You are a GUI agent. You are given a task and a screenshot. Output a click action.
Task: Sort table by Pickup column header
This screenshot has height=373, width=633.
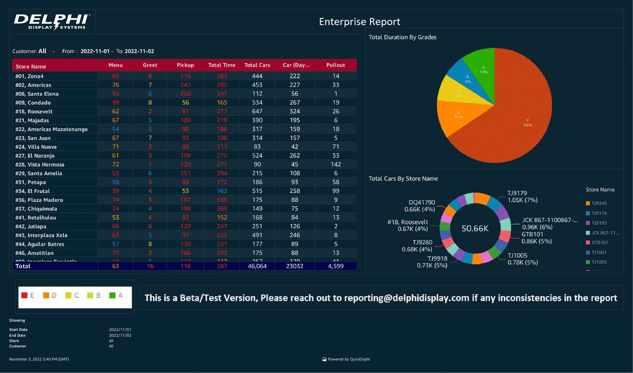[x=185, y=65]
